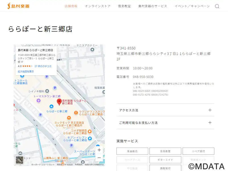This screenshot has width=228, height=171.
Task: Click the 27 件のクチコミ reviews link
Action: coord(43,66)
